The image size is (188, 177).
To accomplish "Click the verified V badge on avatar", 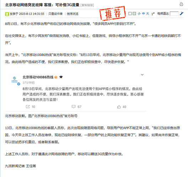I will tap(18, 84).
